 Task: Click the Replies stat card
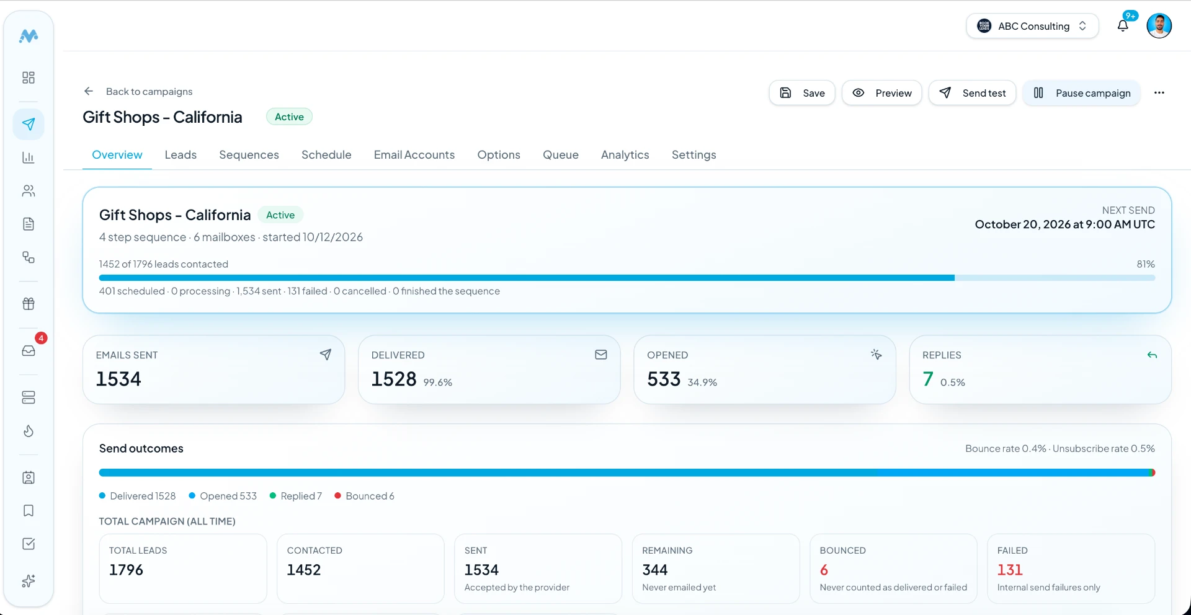pos(1040,369)
